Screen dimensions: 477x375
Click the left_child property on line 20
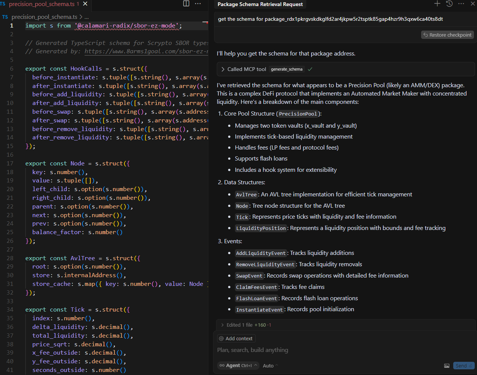(x=50, y=189)
